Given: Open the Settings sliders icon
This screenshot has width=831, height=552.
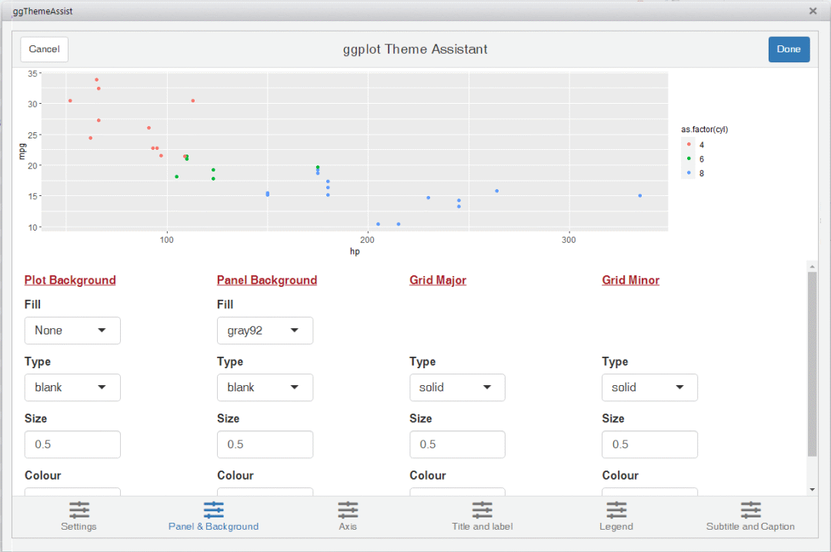Looking at the screenshot, I should coord(78,510).
